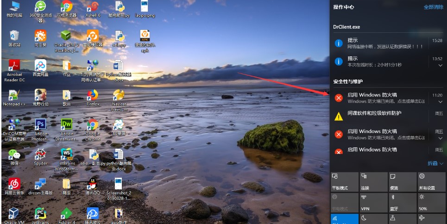Expand the 11:20 firewall notification chevron
This screenshot has width=447, height=224.
pyautogui.click(x=440, y=102)
